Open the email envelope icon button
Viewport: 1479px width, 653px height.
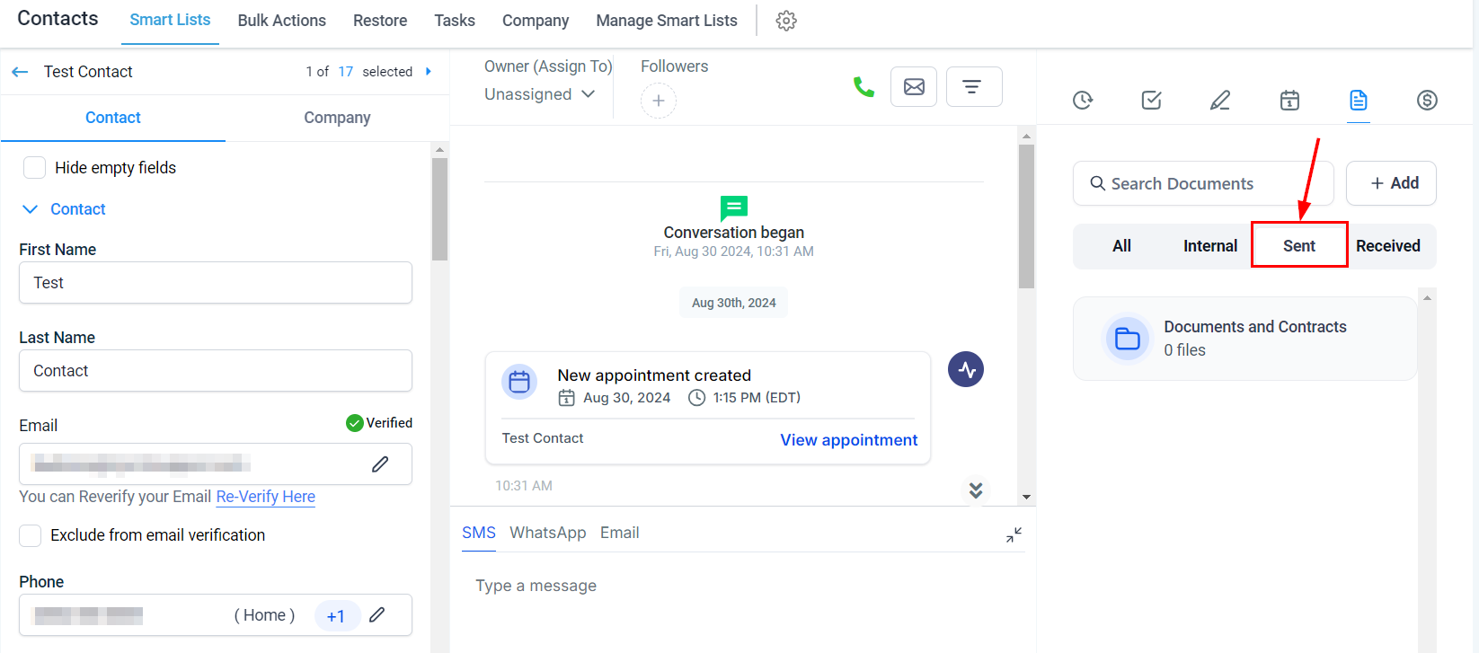914,87
